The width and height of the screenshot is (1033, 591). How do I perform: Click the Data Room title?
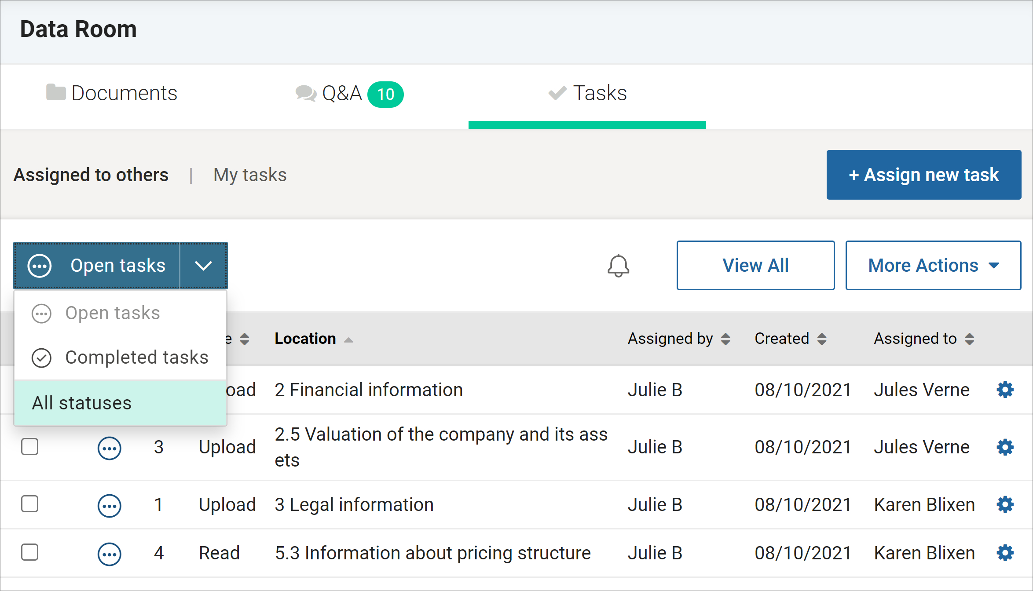click(x=78, y=29)
